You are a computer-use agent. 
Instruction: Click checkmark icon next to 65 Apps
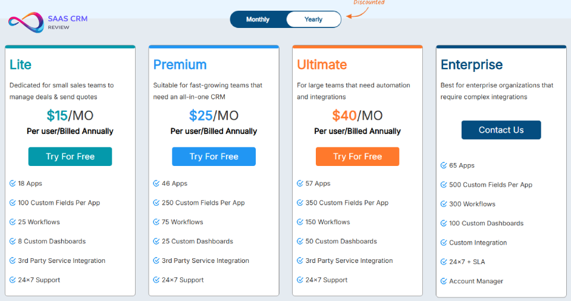coord(444,166)
